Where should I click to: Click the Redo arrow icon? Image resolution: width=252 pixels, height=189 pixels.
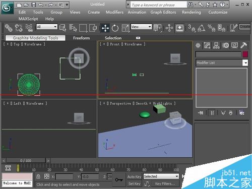[x=50, y=5]
